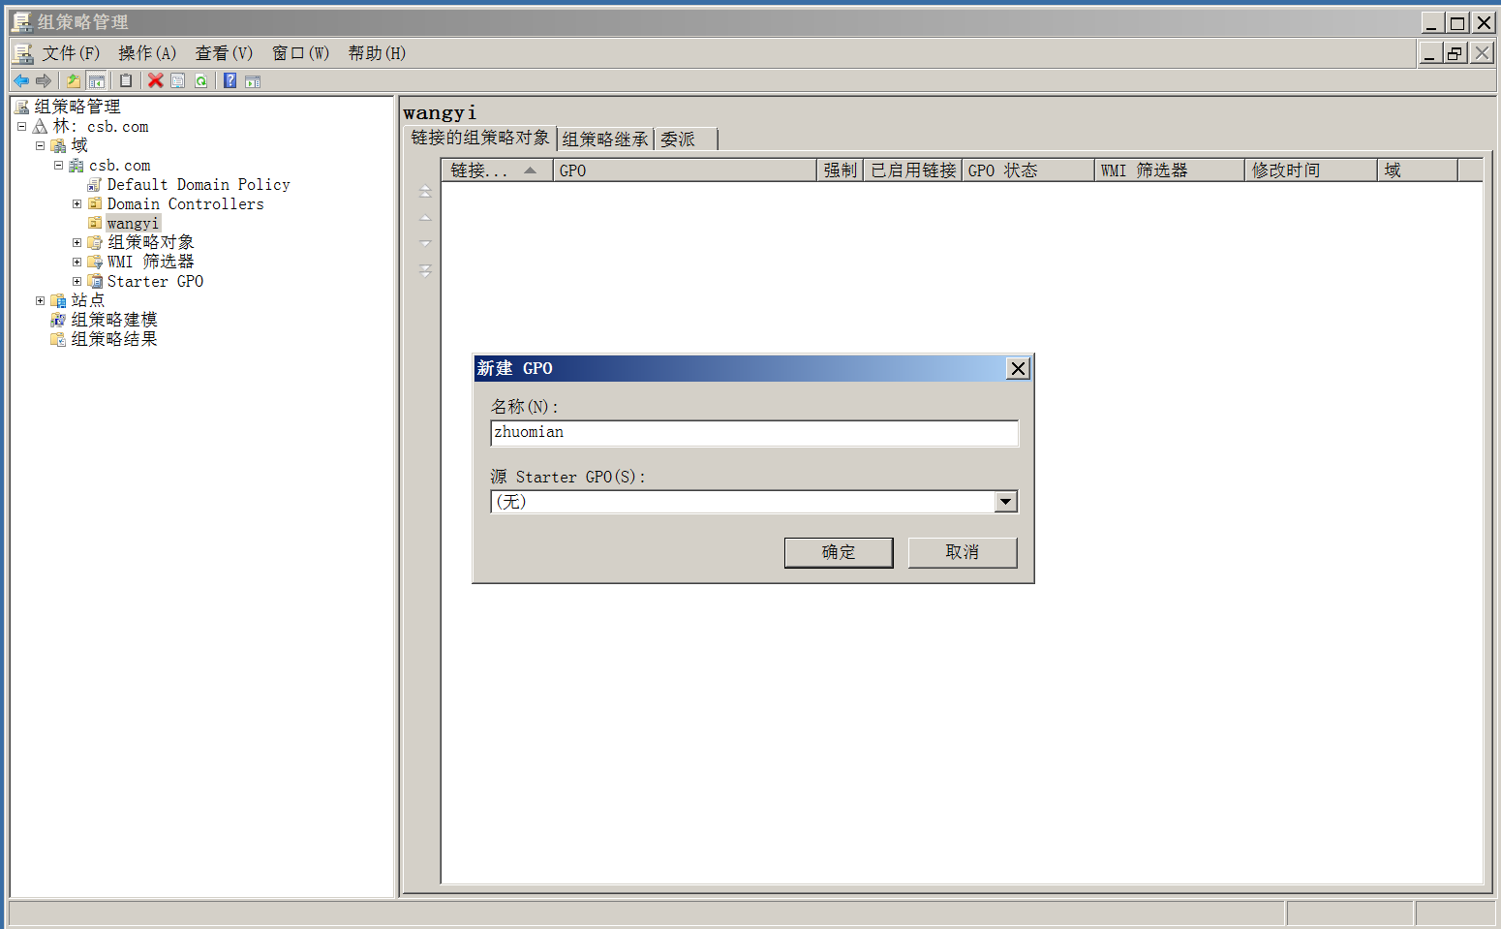Click the Forward arrow in toolbar

click(x=43, y=80)
